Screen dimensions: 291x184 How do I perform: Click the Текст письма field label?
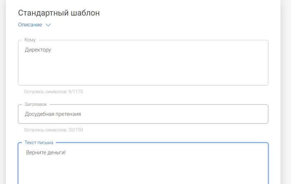(x=39, y=143)
